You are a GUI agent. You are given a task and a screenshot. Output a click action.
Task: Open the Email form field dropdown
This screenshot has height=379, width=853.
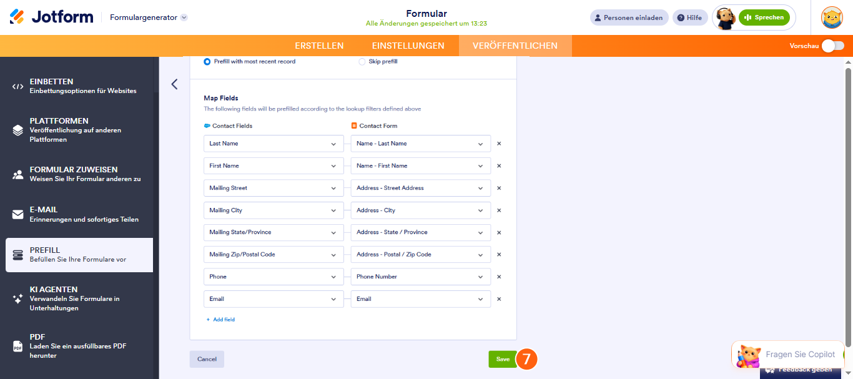pos(421,299)
